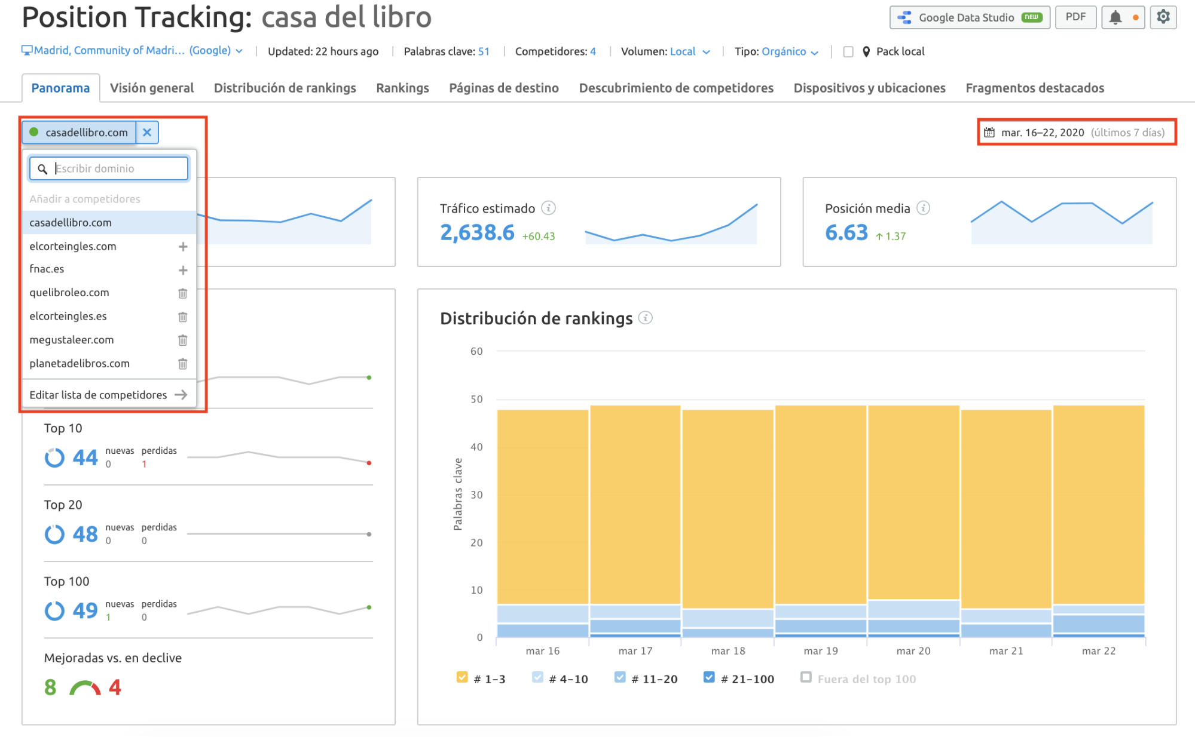Screen dimensions: 1195x737
Task: Toggle # 11–20 legend checkbox
Action: coord(620,677)
